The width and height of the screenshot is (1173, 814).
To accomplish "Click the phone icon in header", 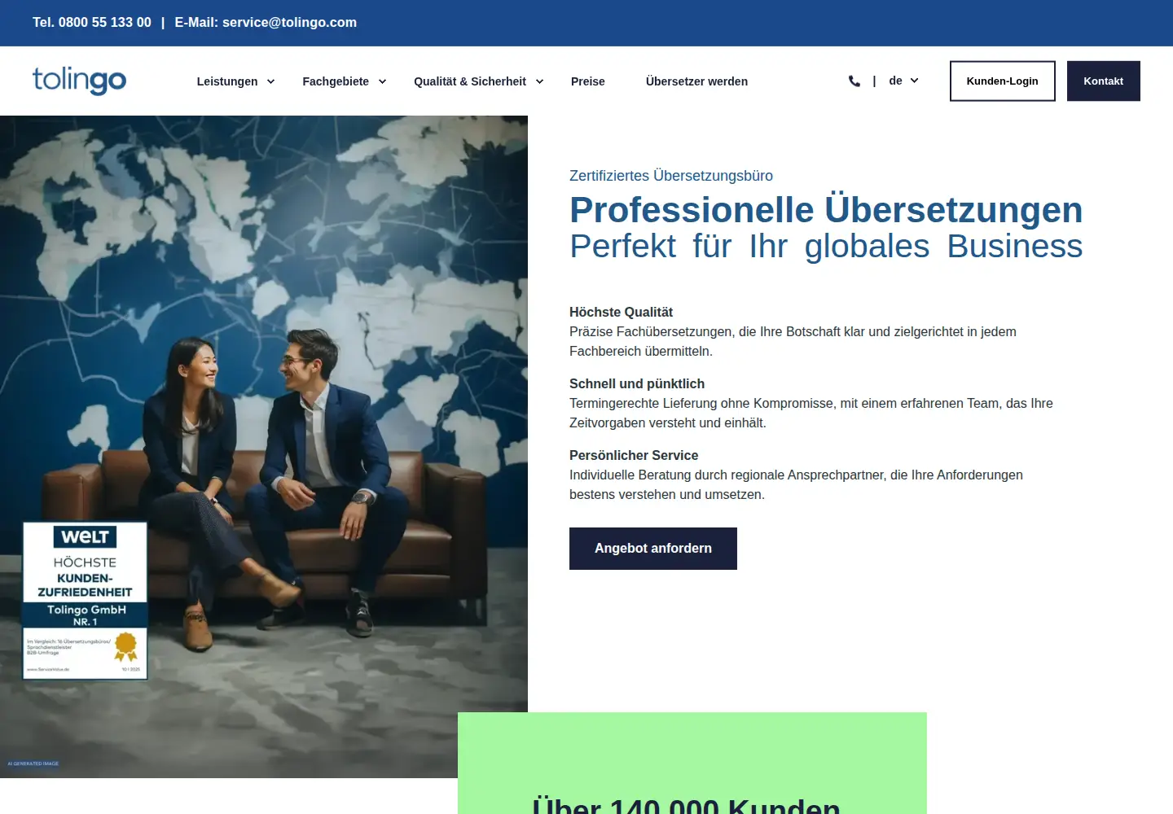I will coord(854,81).
